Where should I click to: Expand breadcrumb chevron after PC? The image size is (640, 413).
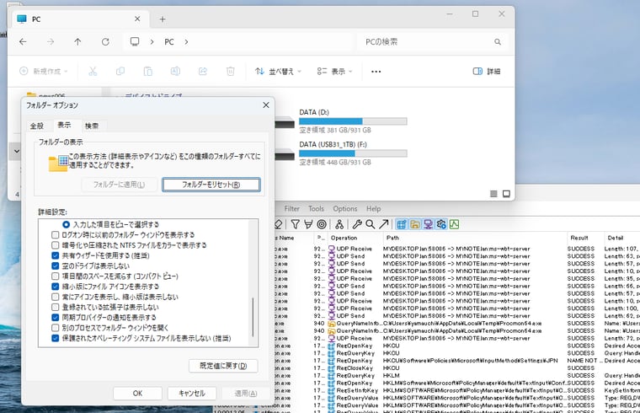[x=186, y=41]
